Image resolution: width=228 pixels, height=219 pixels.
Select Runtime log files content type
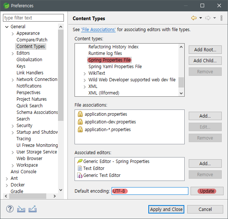[105, 53]
